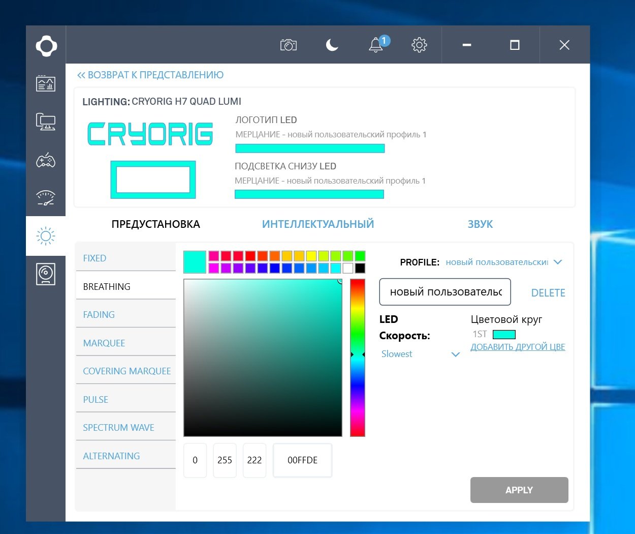This screenshot has height=534, width=635.
Task: Click ДОБАВИТЬ ДРУГОЙ ЦВЕТ link
Action: tap(518, 347)
